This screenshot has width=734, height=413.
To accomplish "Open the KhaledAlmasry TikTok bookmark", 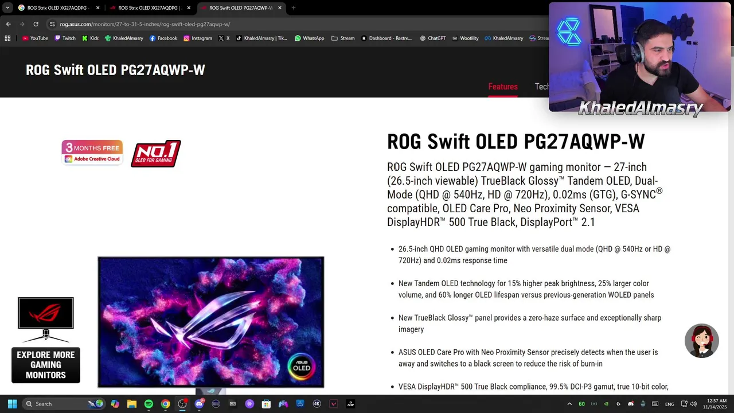I will 261,38.
